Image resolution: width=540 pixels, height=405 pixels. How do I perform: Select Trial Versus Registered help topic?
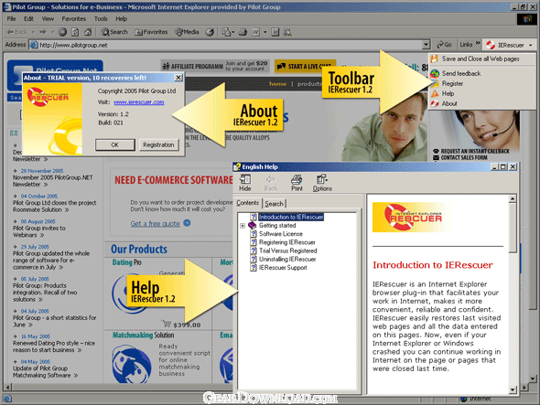[x=288, y=250]
